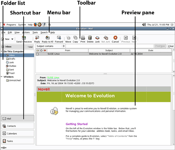Click the Send / Receive toolbar icon
175x150 pixels.
(24, 38)
